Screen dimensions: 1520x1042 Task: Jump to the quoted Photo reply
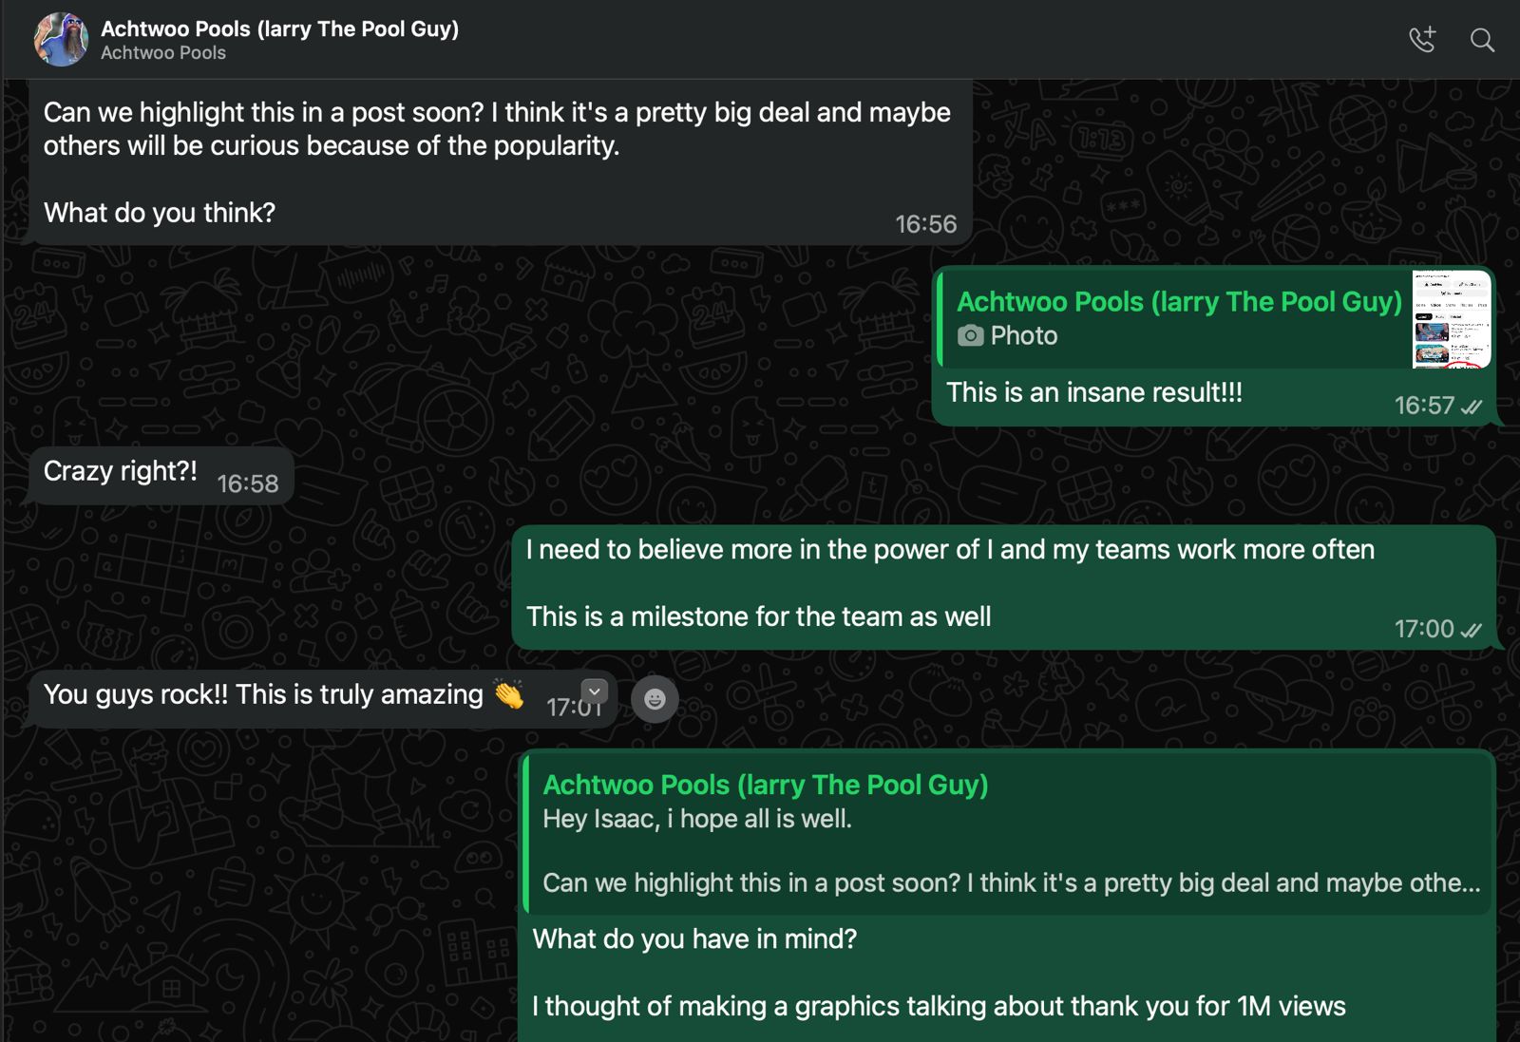coord(1176,319)
